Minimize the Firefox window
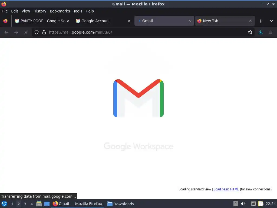Viewport: 277px width, 208px height. pos(262,4)
